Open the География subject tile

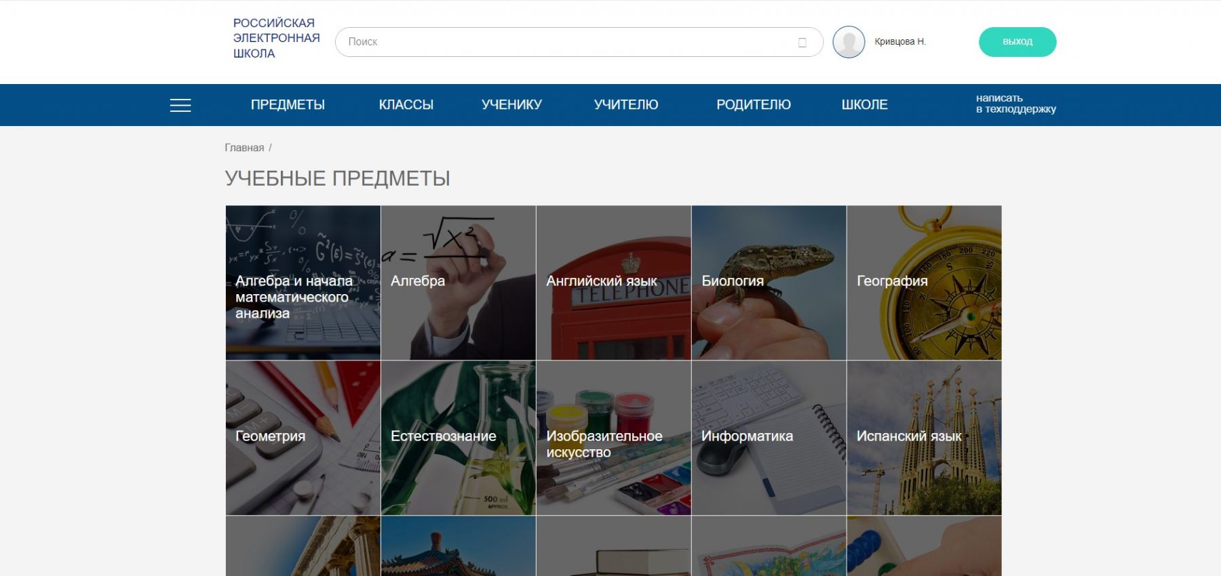point(924,283)
